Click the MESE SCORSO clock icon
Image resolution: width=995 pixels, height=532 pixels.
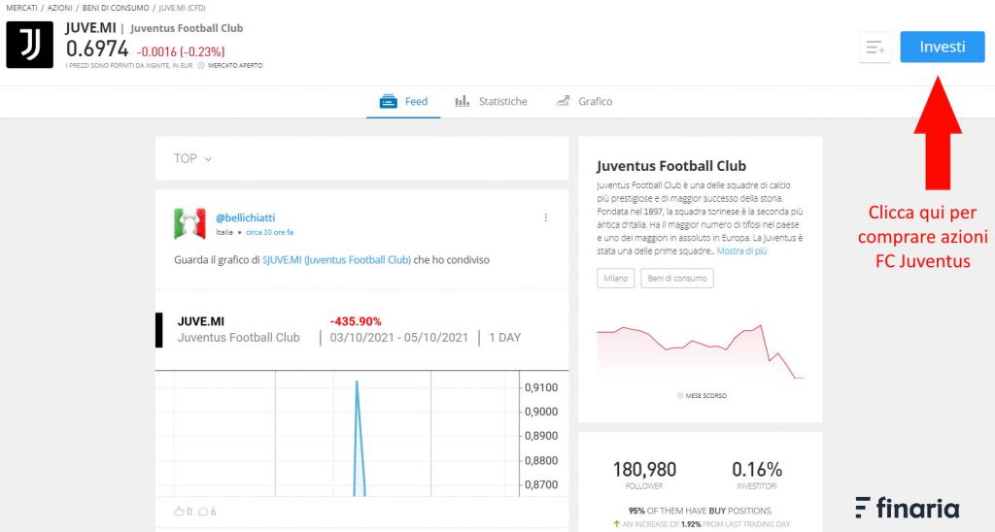click(x=679, y=396)
